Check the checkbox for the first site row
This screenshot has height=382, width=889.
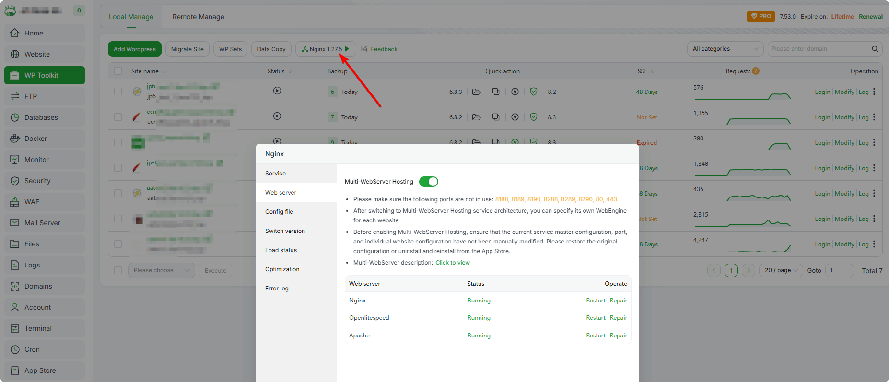118,92
